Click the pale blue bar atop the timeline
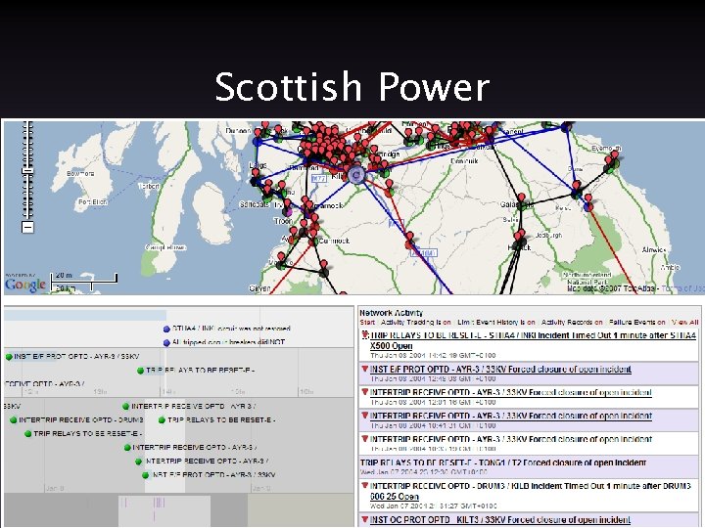The image size is (705, 528). click(85, 315)
